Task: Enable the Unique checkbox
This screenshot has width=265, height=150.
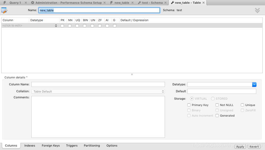Action: [x=242, y=105]
